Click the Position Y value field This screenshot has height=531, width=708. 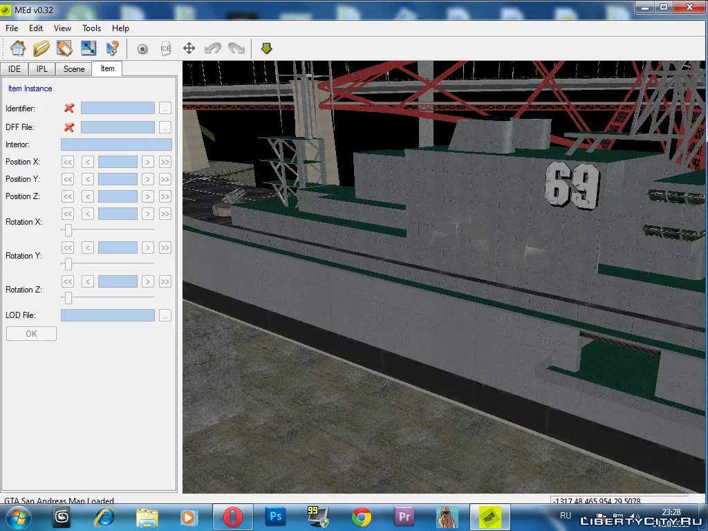(x=118, y=179)
